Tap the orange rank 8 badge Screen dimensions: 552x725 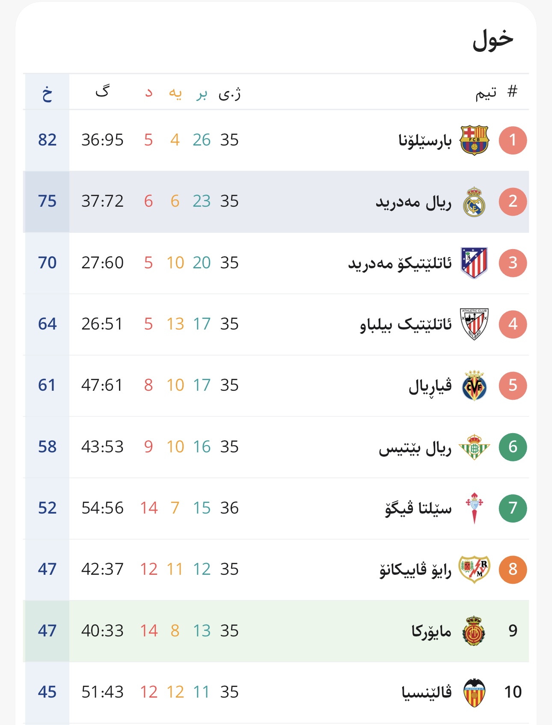(x=513, y=569)
